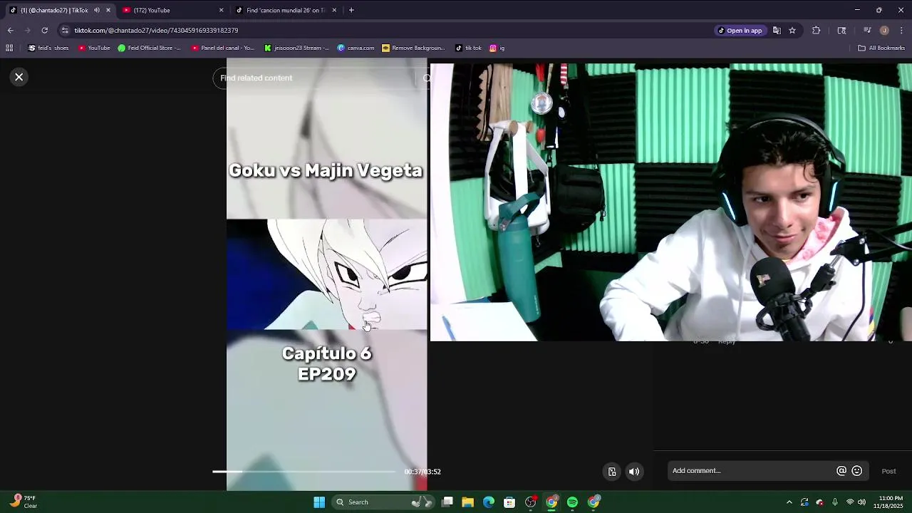Image resolution: width=912 pixels, height=513 pixels.
Task: Open File Explorer from the taskbar
Action: pyautogui.click(x=468, y=502)
